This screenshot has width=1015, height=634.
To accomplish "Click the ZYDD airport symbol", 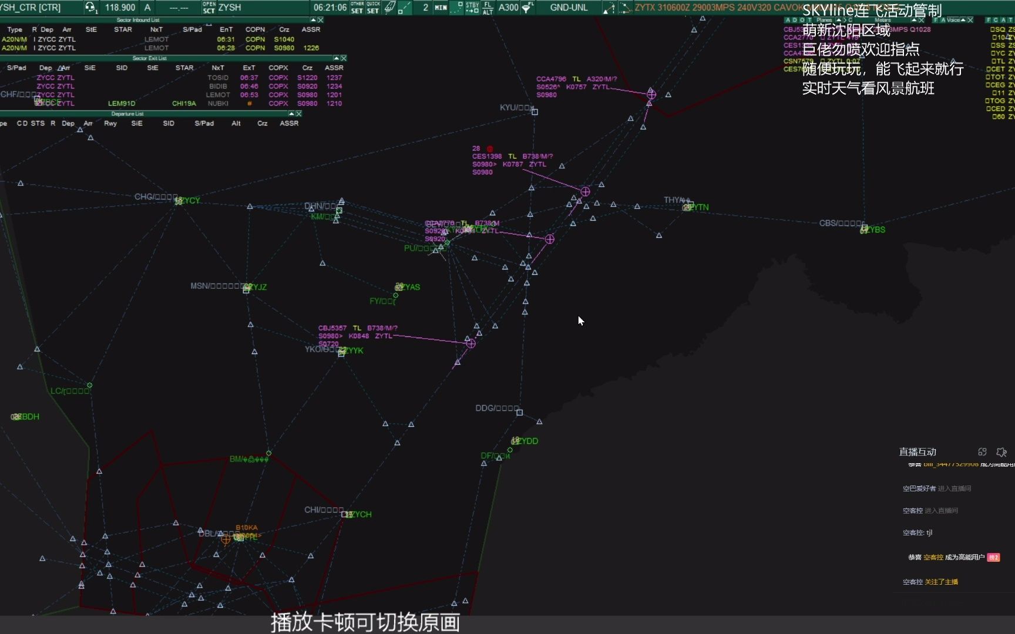I will (515, 441).
